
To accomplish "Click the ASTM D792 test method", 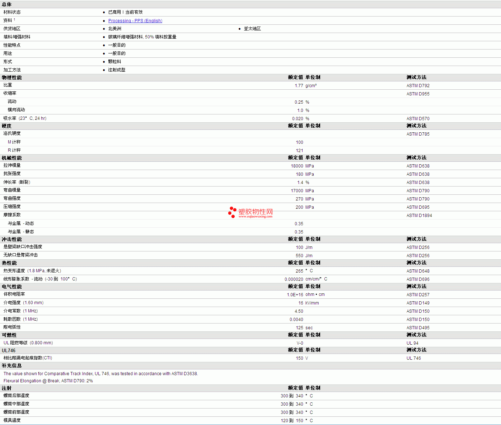I will pos(418,86).
